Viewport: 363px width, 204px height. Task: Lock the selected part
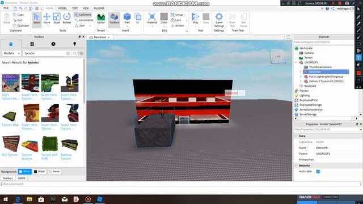point(176,20)
